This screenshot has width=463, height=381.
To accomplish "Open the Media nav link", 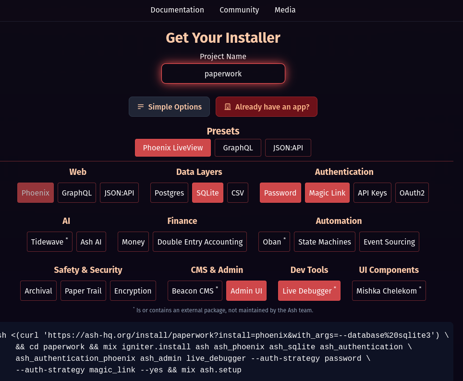I will [285, 10].
